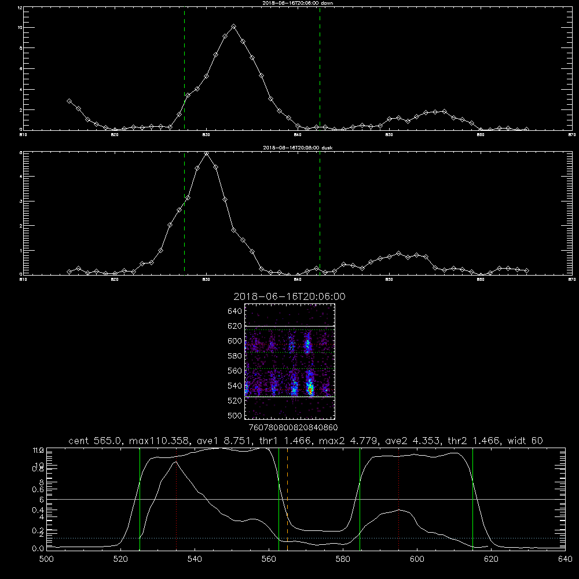Select the red dotted line at 535 in bottom plot
579x579 pixels.
(x=176, y=499)
